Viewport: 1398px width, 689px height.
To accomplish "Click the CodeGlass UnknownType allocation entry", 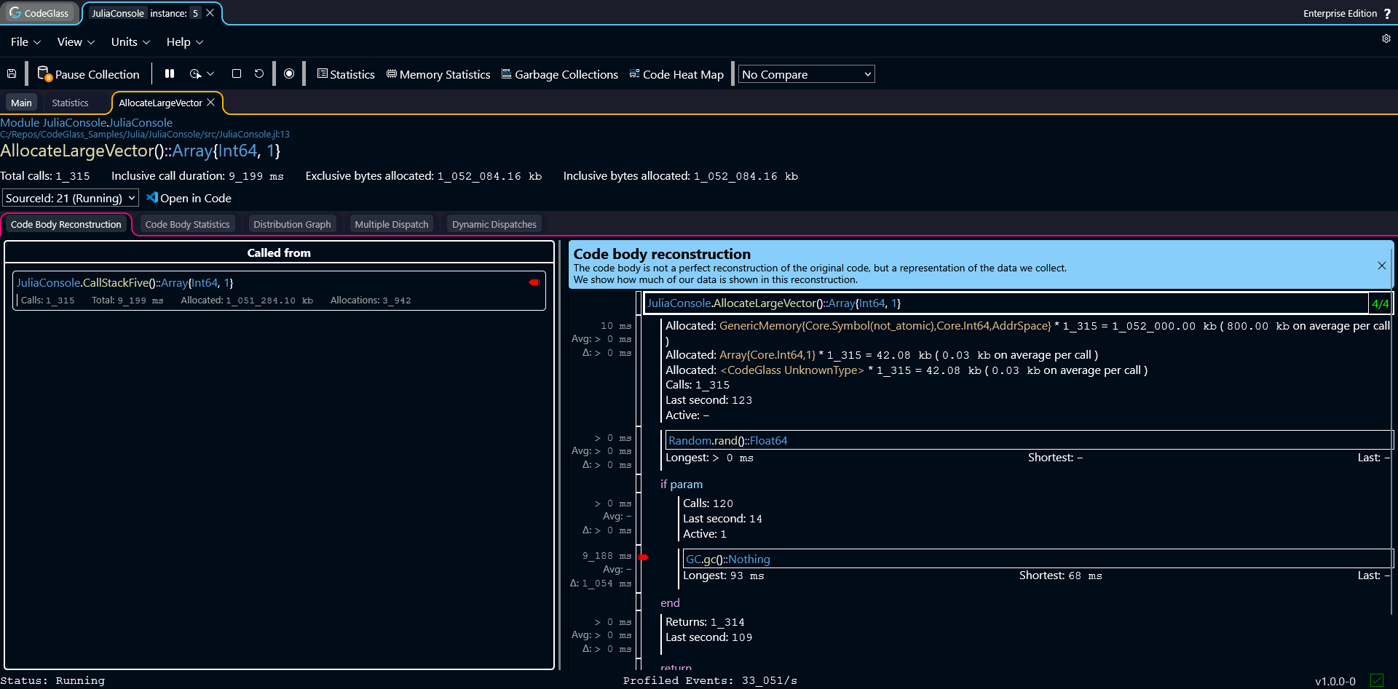I will (x=792, y=370).
